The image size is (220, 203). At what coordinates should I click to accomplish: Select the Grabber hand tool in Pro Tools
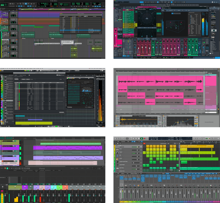coord(28,4)
